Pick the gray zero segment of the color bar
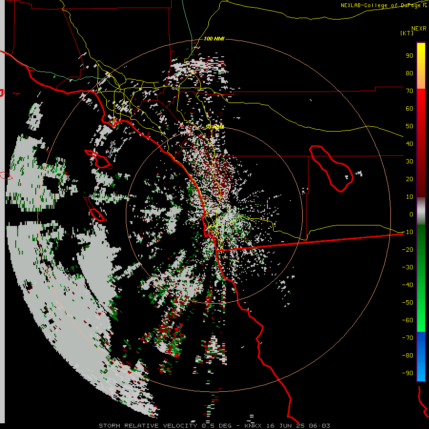This screenshot has height=429, width=429. [421, 211]
